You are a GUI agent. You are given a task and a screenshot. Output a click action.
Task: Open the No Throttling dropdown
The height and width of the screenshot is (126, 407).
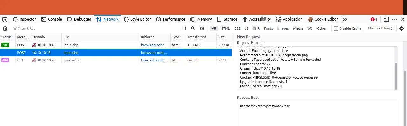coord(380,28)
